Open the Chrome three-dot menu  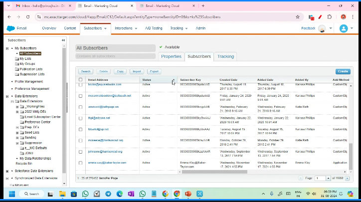(x=353, y=17)
